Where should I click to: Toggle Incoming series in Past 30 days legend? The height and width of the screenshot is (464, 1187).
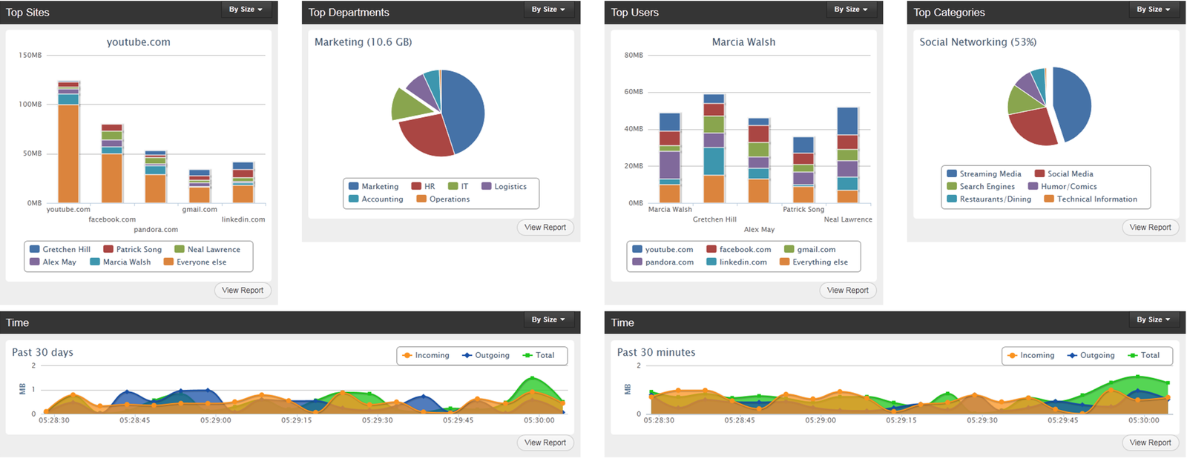(426, 356)
